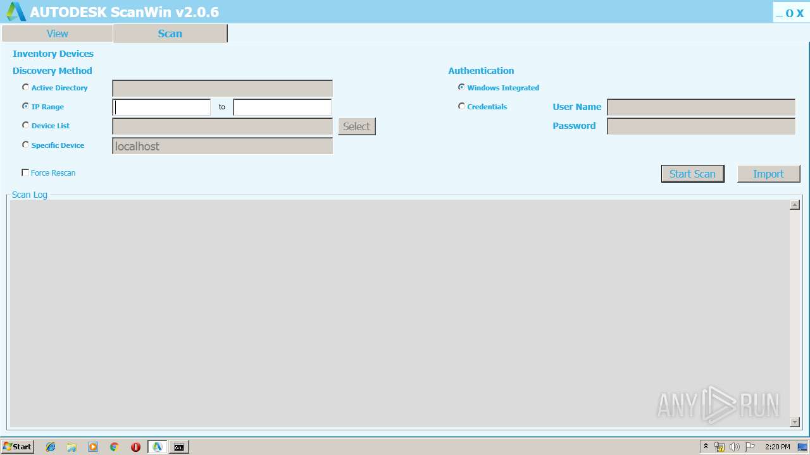
Task: Click the network tray icon
Action: [x=720, y=447]
